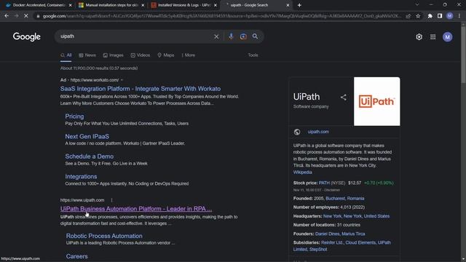Open the Reinfer Ltd. subsidiary link

coord(332,242)
